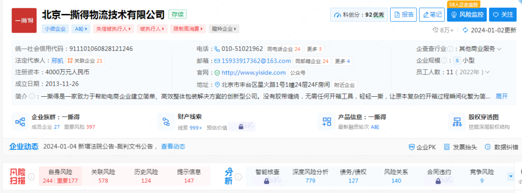Open 线索 999+ link
522x193 pixels.
pos(190,127)
